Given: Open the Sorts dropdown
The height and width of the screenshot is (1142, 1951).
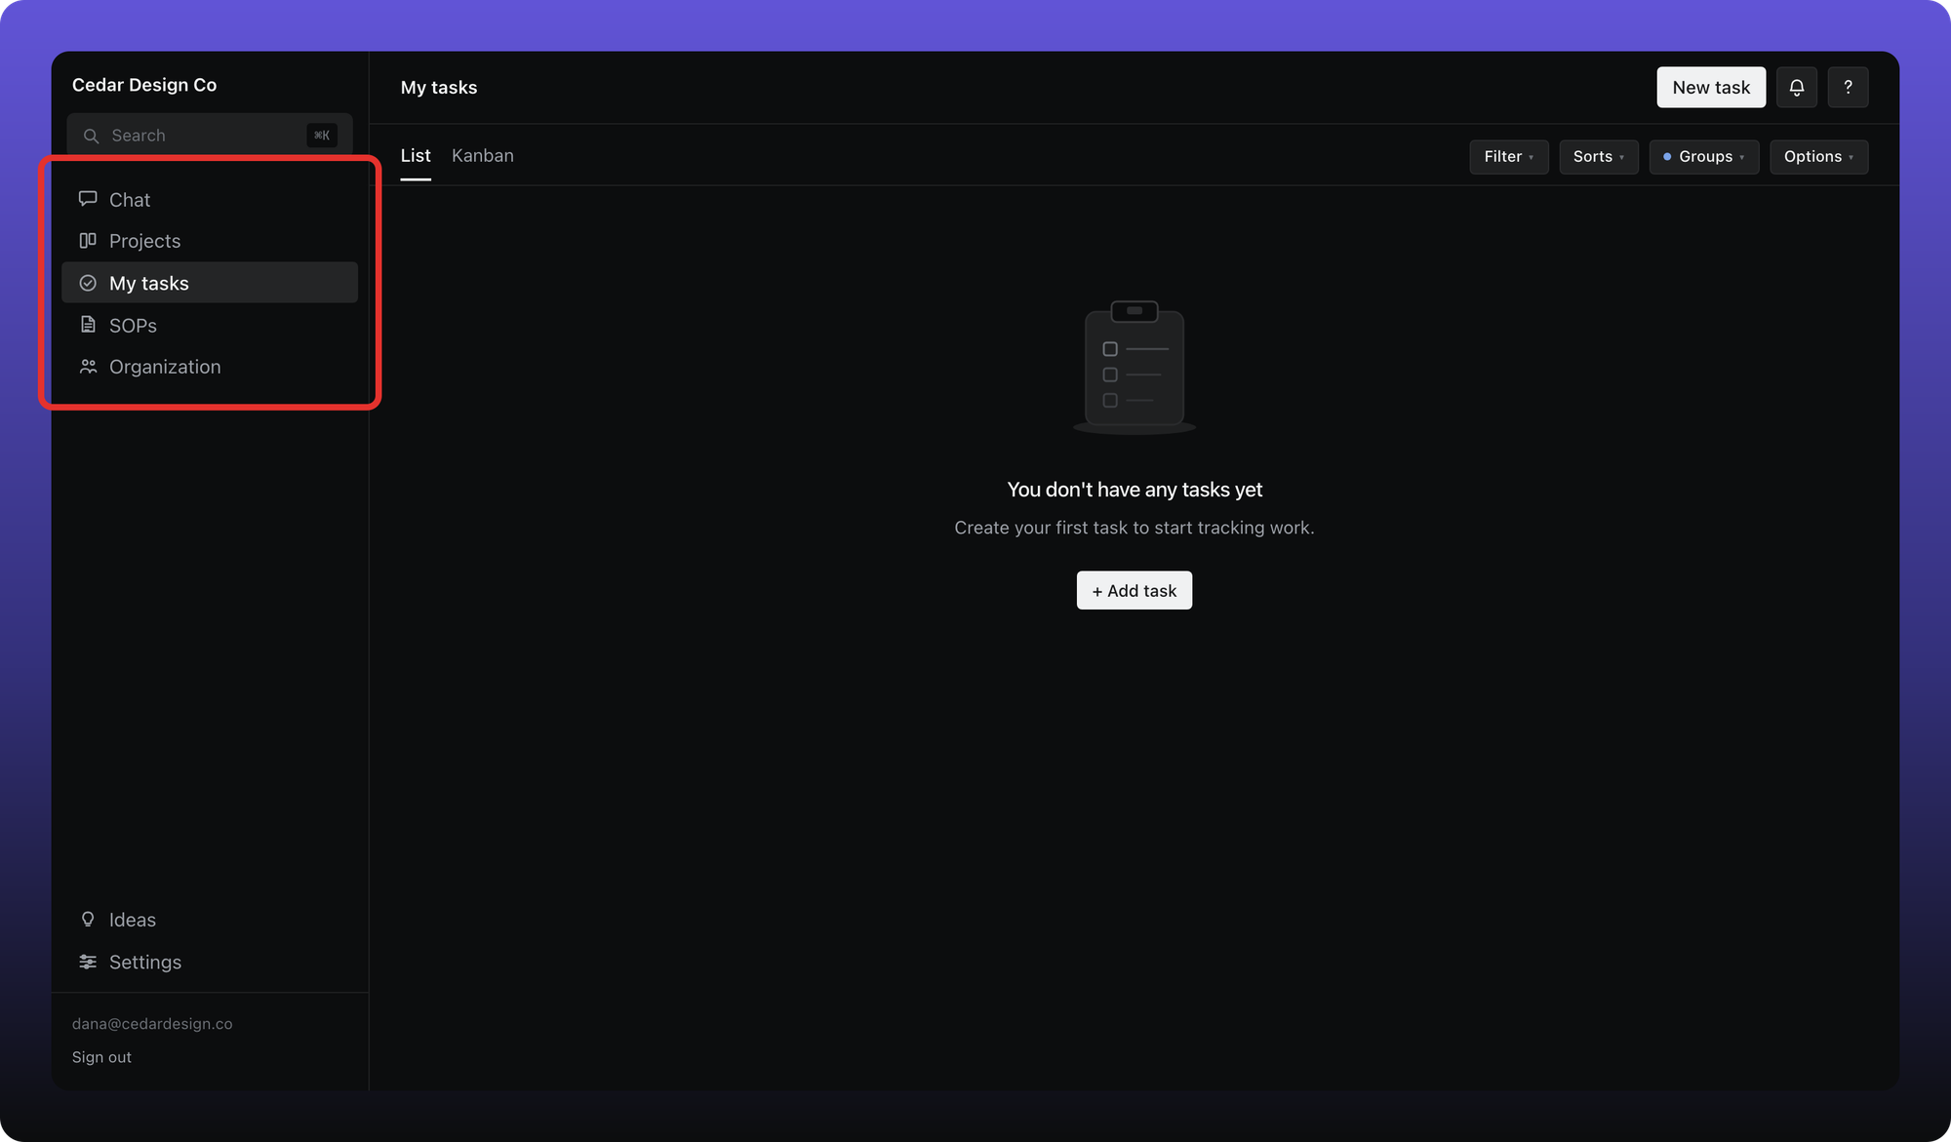Looking at the screenshot, I should 1598,156.
